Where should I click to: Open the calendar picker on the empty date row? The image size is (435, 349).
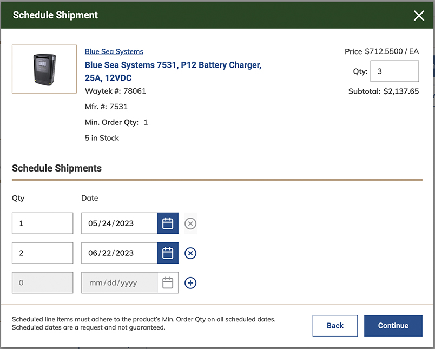pos(167,282)
